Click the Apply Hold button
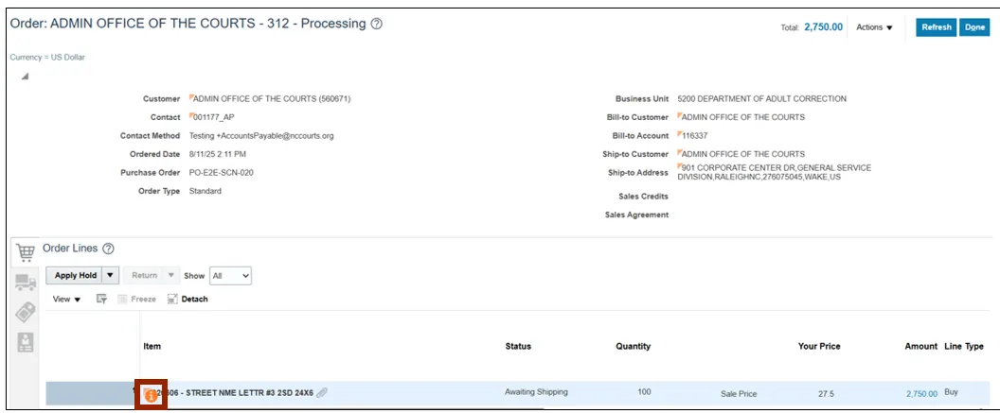This screenshot has width=1000, height=413. [x=75, y=276]
